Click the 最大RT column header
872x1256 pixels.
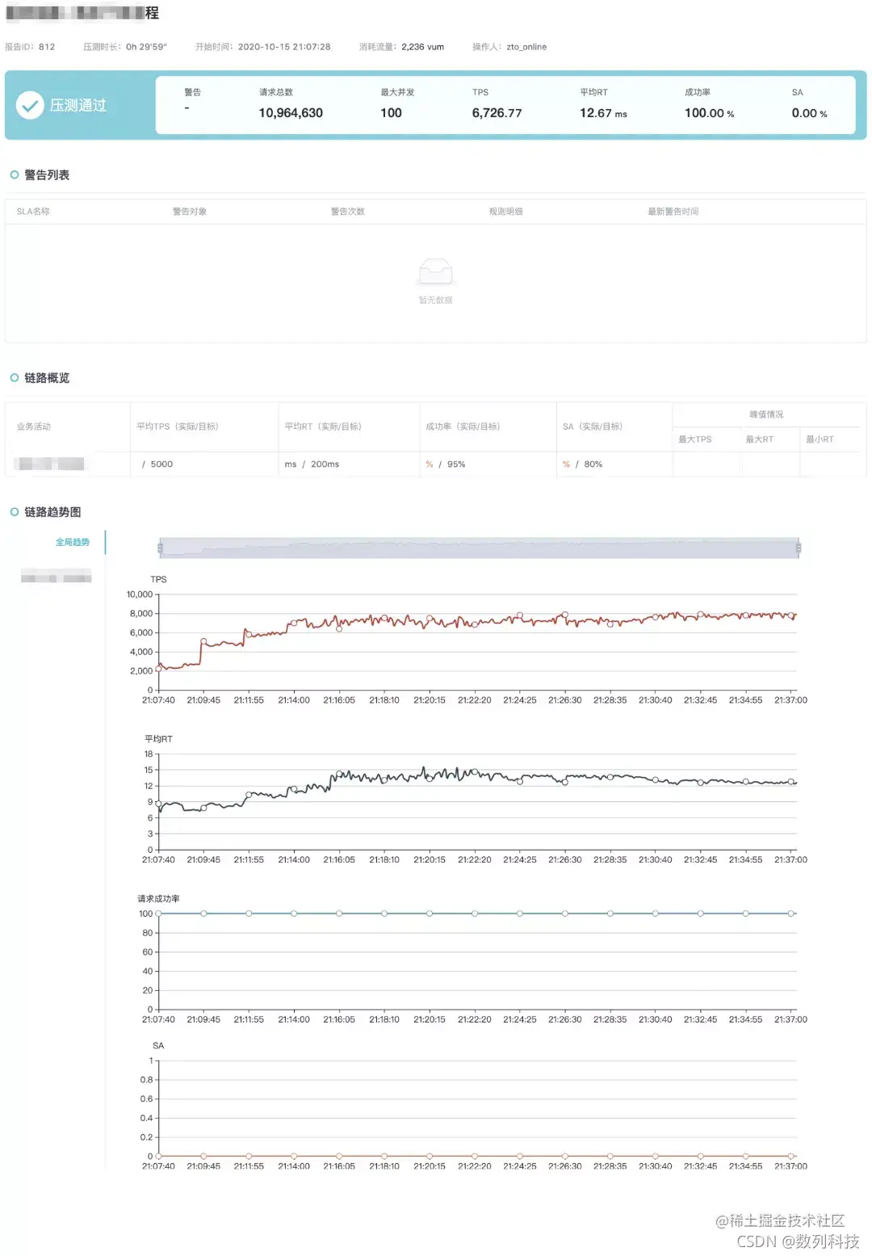760,439
